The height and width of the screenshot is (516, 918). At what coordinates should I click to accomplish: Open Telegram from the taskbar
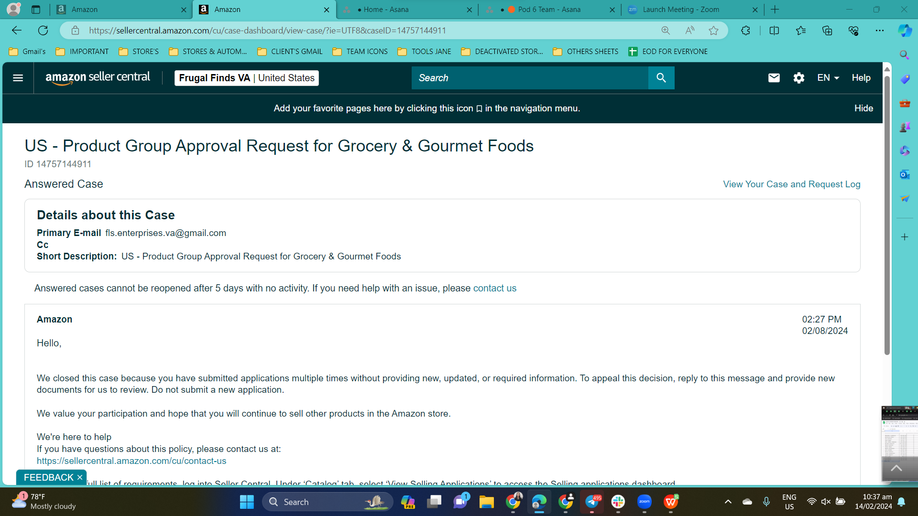[592, 502]
